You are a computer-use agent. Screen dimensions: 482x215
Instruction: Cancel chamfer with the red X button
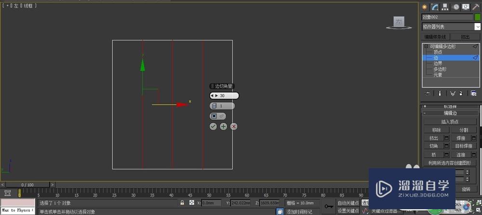tap(234, 126)
